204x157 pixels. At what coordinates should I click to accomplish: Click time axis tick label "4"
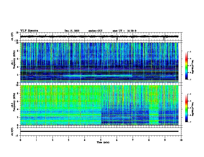point(85,140)
